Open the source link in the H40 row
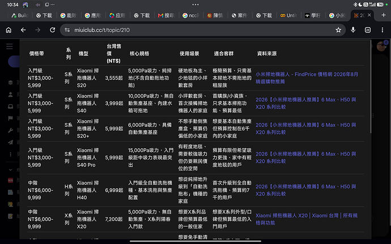 (x=306, y=190)
